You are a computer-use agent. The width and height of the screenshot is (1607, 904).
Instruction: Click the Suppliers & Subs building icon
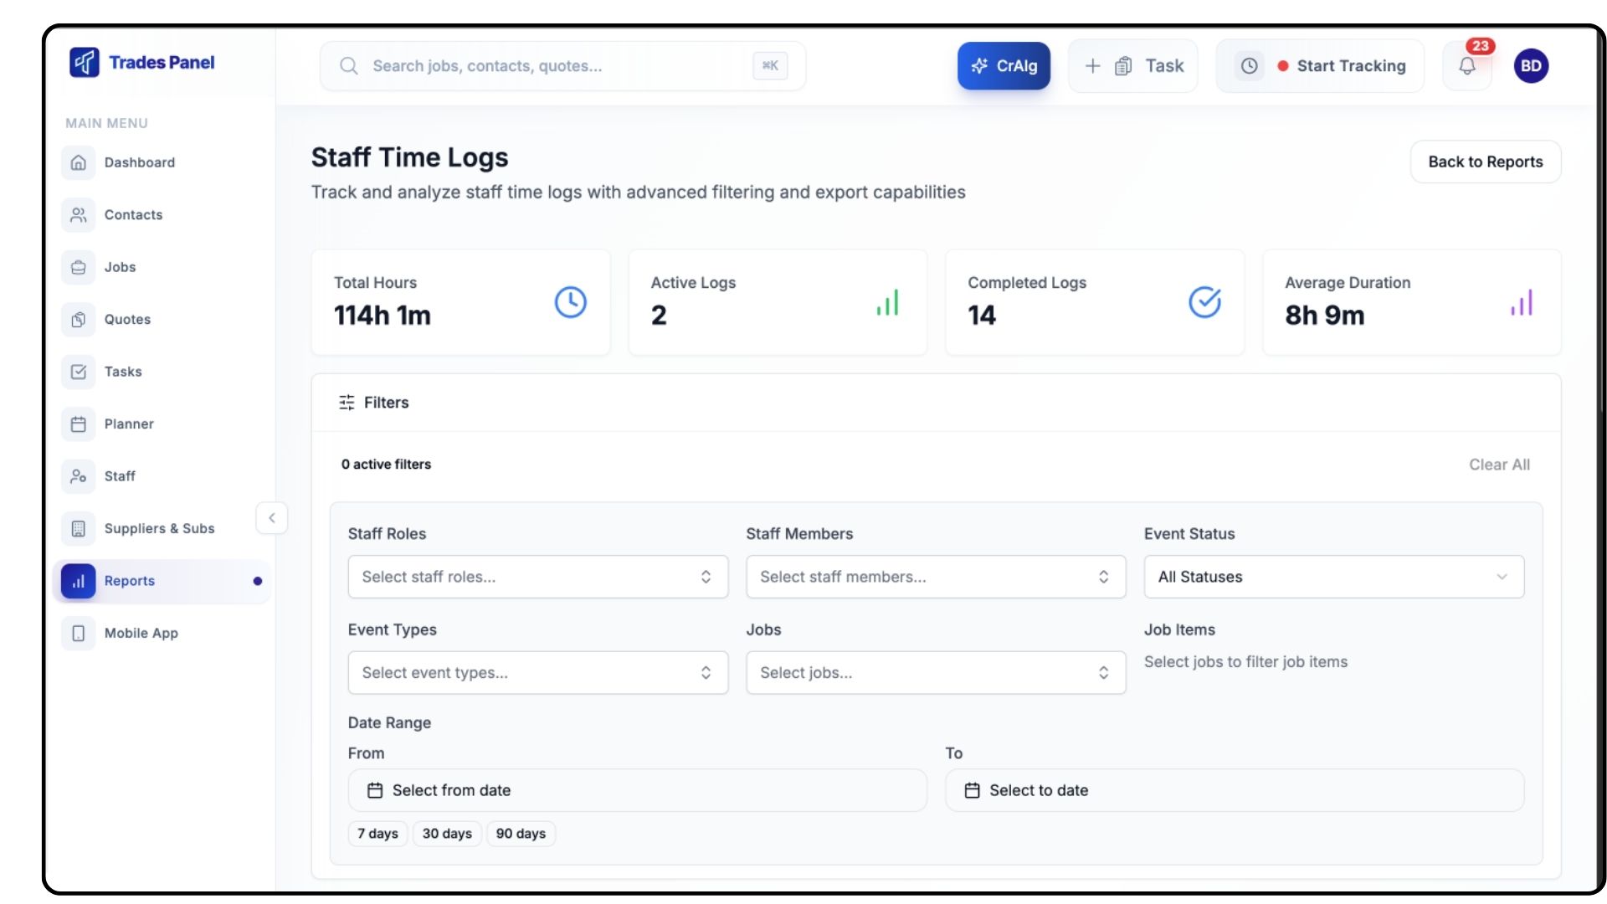coord(79,529)
